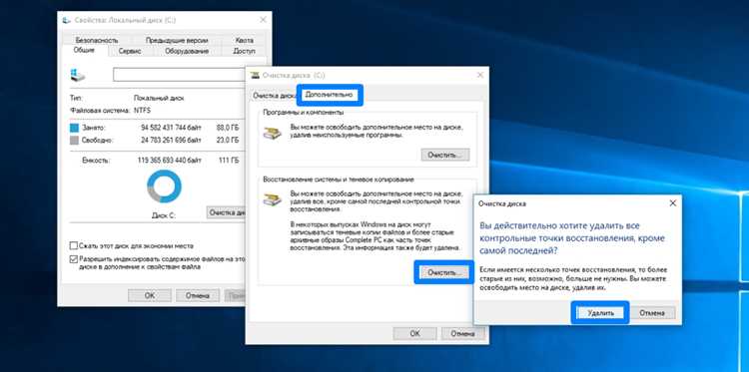Click Отмена in the Очистка диска (C:) window
749x372 pixels.
tap(462, 334)
